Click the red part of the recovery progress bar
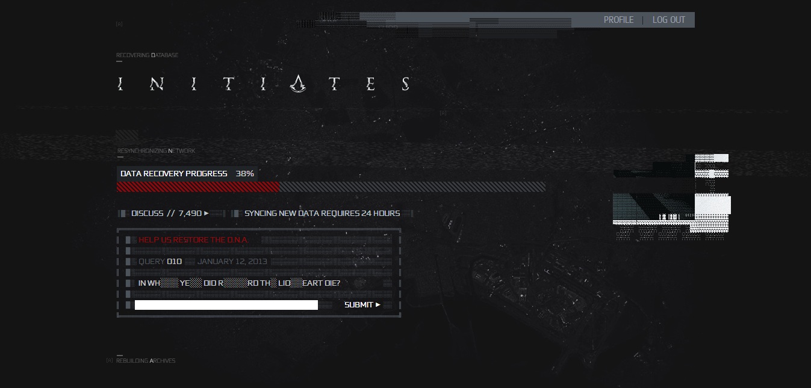 click(x=198, y=187)
